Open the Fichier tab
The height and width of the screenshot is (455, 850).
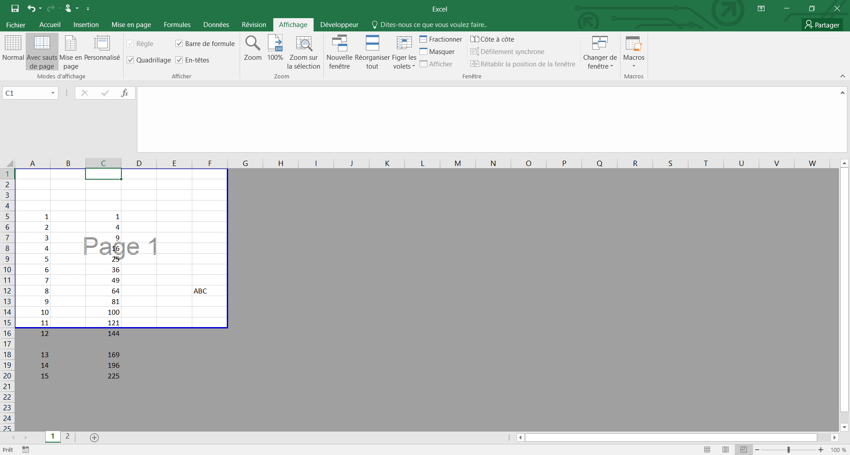16,25
